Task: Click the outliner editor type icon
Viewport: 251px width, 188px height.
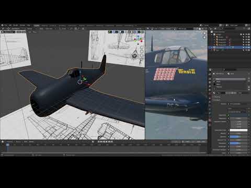Action: (210, 28)
